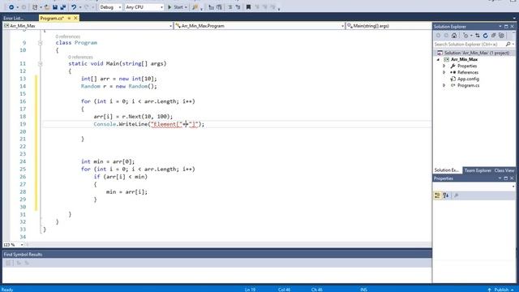Select the References item in the solution tree
Image resolution: width=519 pixels, height=292 pixels.
coord(468,72)
